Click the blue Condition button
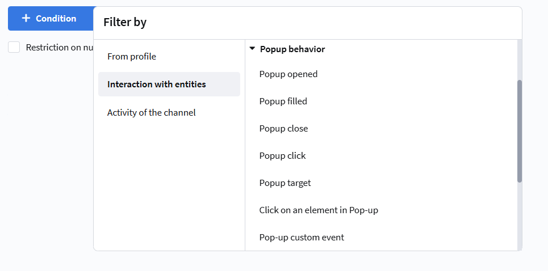This screenshot has width=548, height=271. click(x=50, y=19)
